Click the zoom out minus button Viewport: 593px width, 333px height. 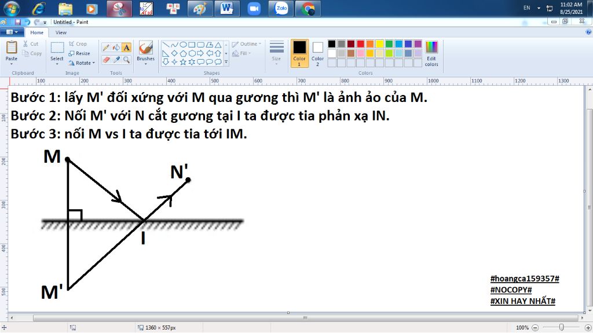535,328
